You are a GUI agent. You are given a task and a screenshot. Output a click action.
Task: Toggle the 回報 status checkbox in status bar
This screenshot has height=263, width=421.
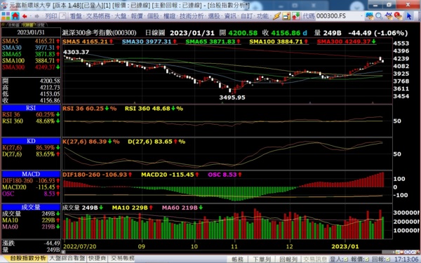point(388,259)
